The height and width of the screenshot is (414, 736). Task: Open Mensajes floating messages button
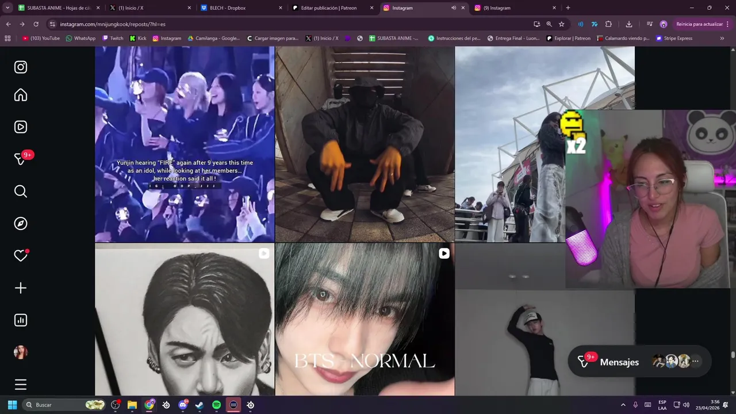(639, 362)
